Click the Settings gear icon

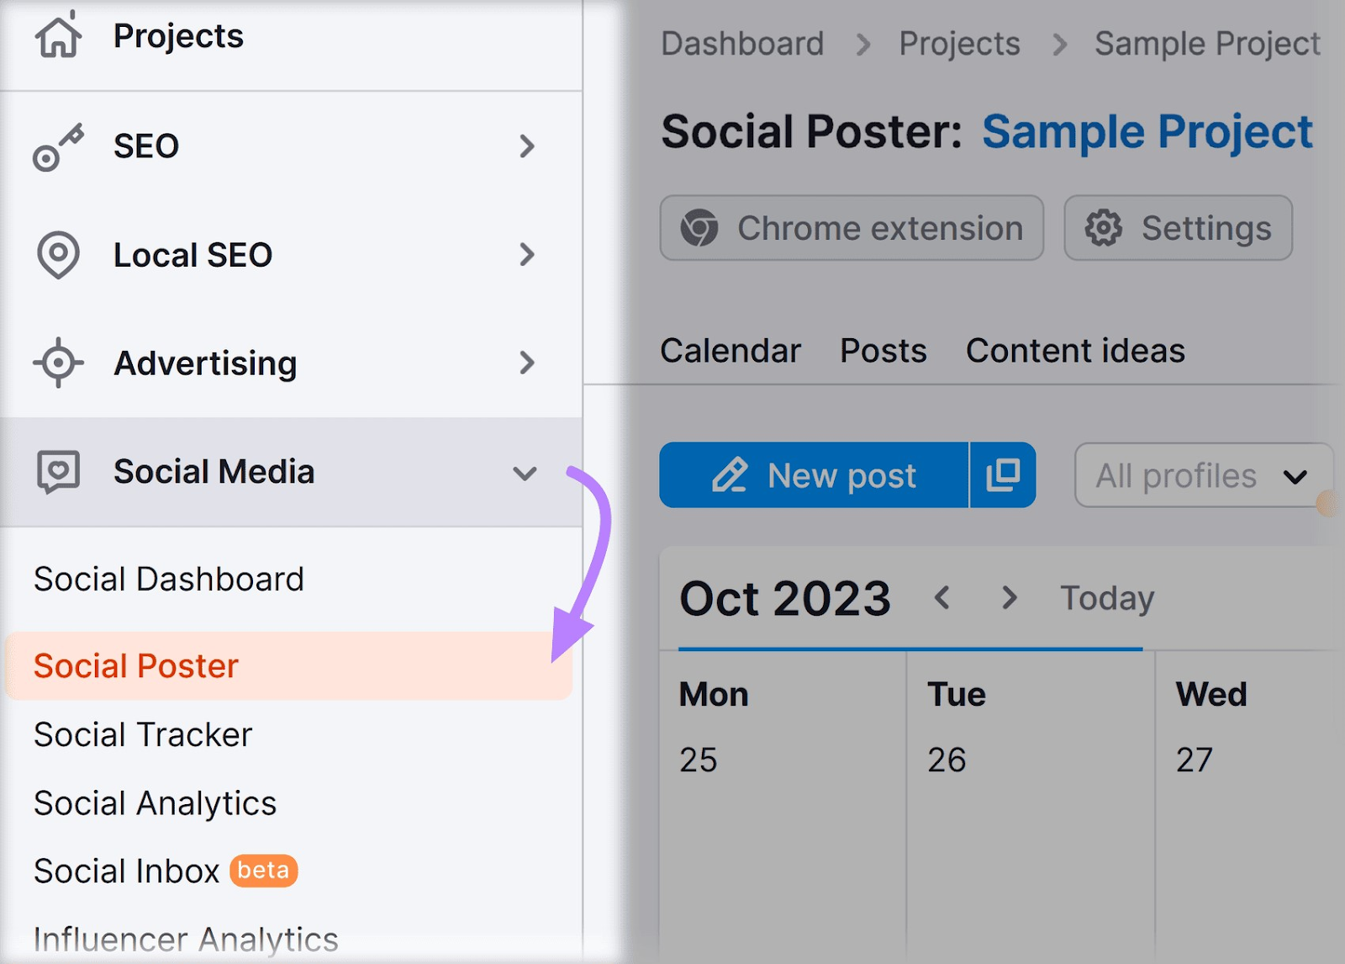coord(1104,228)
